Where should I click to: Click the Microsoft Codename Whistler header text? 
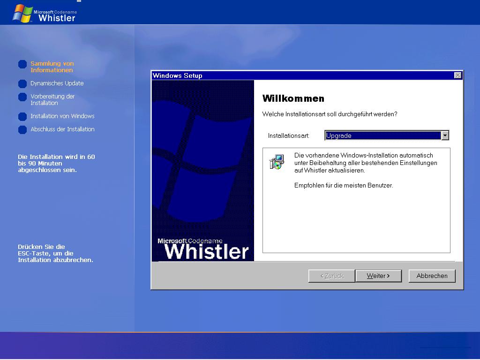point(55,15)
